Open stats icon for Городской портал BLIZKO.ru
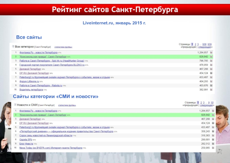 tap(211, 65)
